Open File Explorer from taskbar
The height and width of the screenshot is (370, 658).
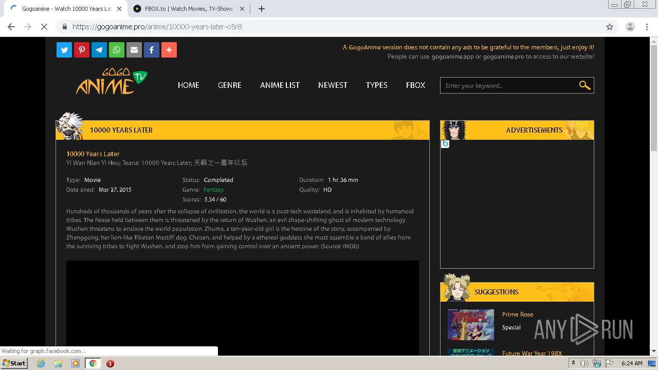58,363
